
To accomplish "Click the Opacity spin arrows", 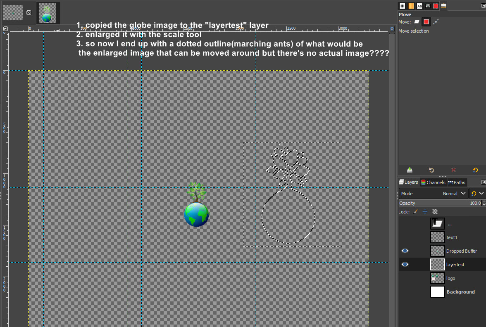I will click(484, 203).
